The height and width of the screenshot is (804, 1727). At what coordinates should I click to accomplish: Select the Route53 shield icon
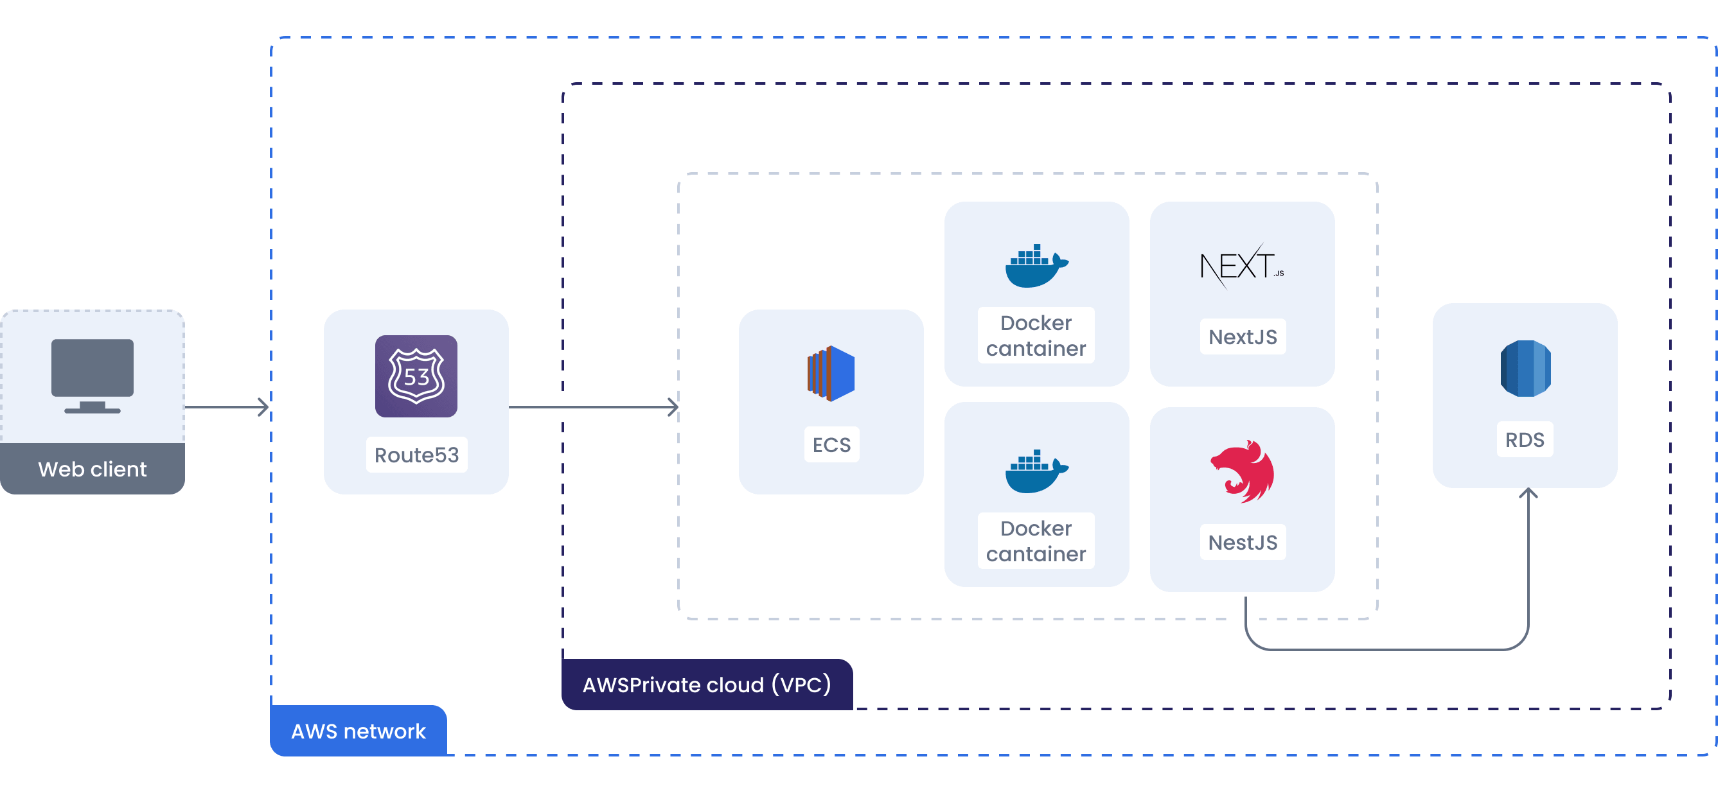coord(416,376)
